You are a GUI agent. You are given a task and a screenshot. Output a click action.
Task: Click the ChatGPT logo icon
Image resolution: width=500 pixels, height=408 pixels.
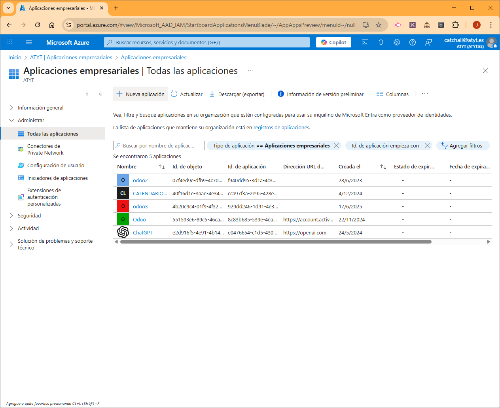tap(123, 232)
